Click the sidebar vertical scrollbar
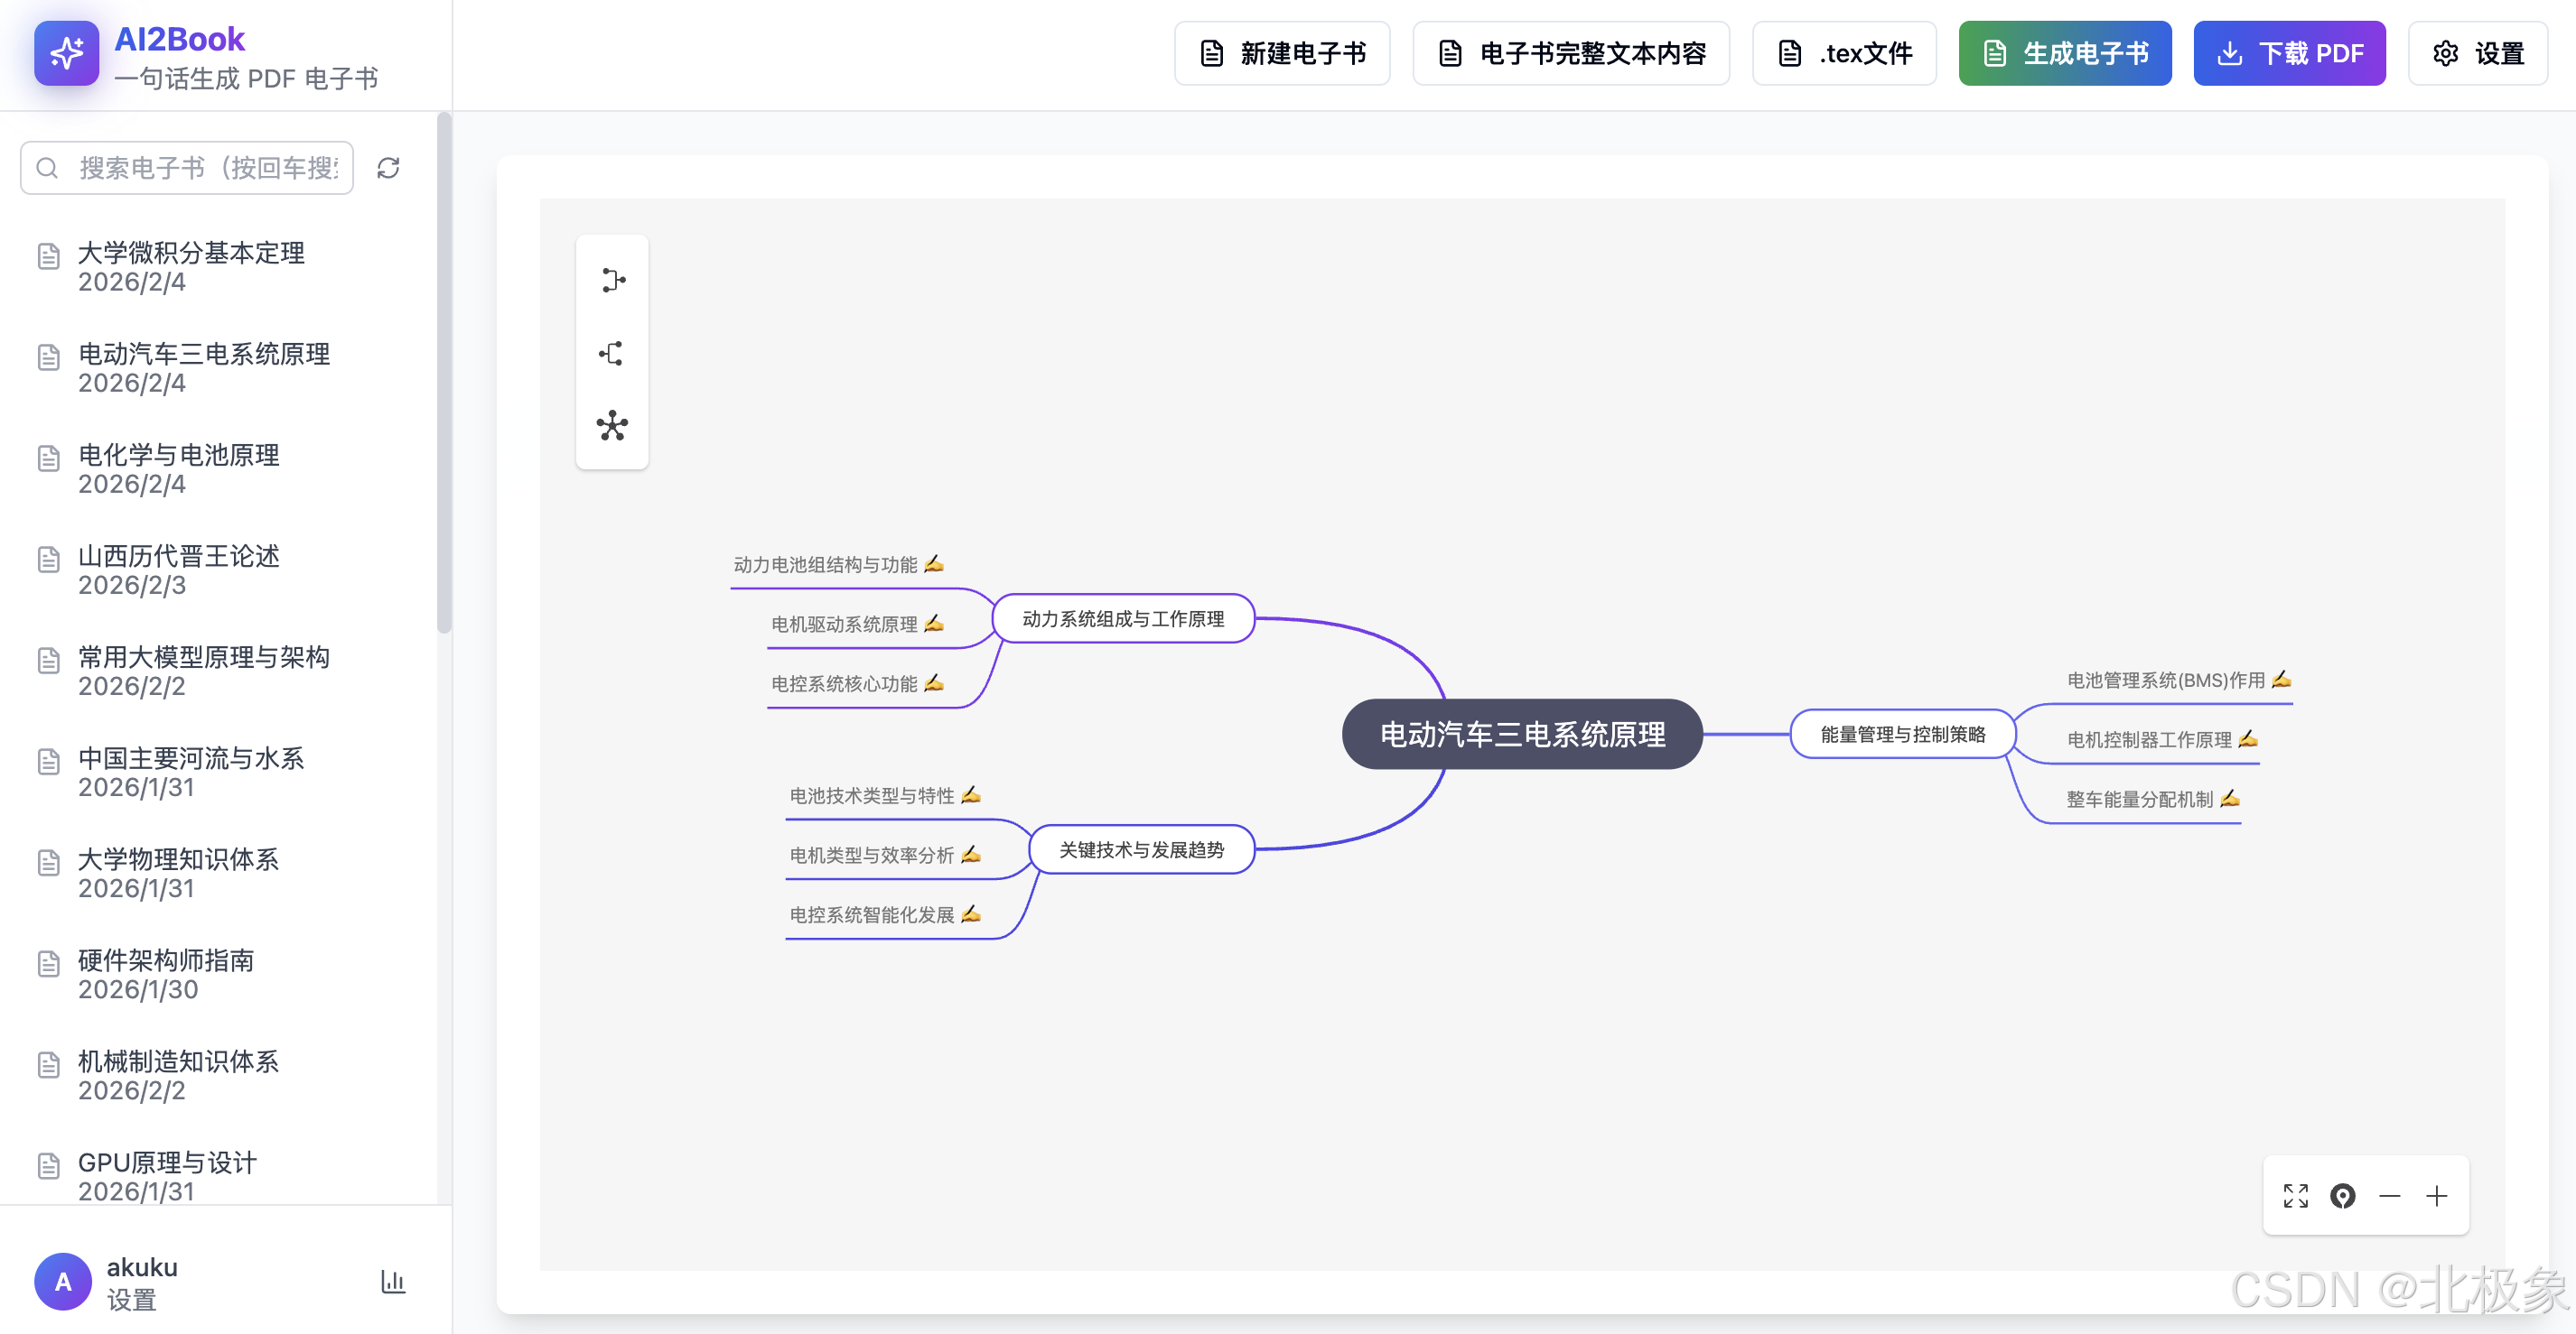This screenshot has width=2576, height=1334. 444,374
